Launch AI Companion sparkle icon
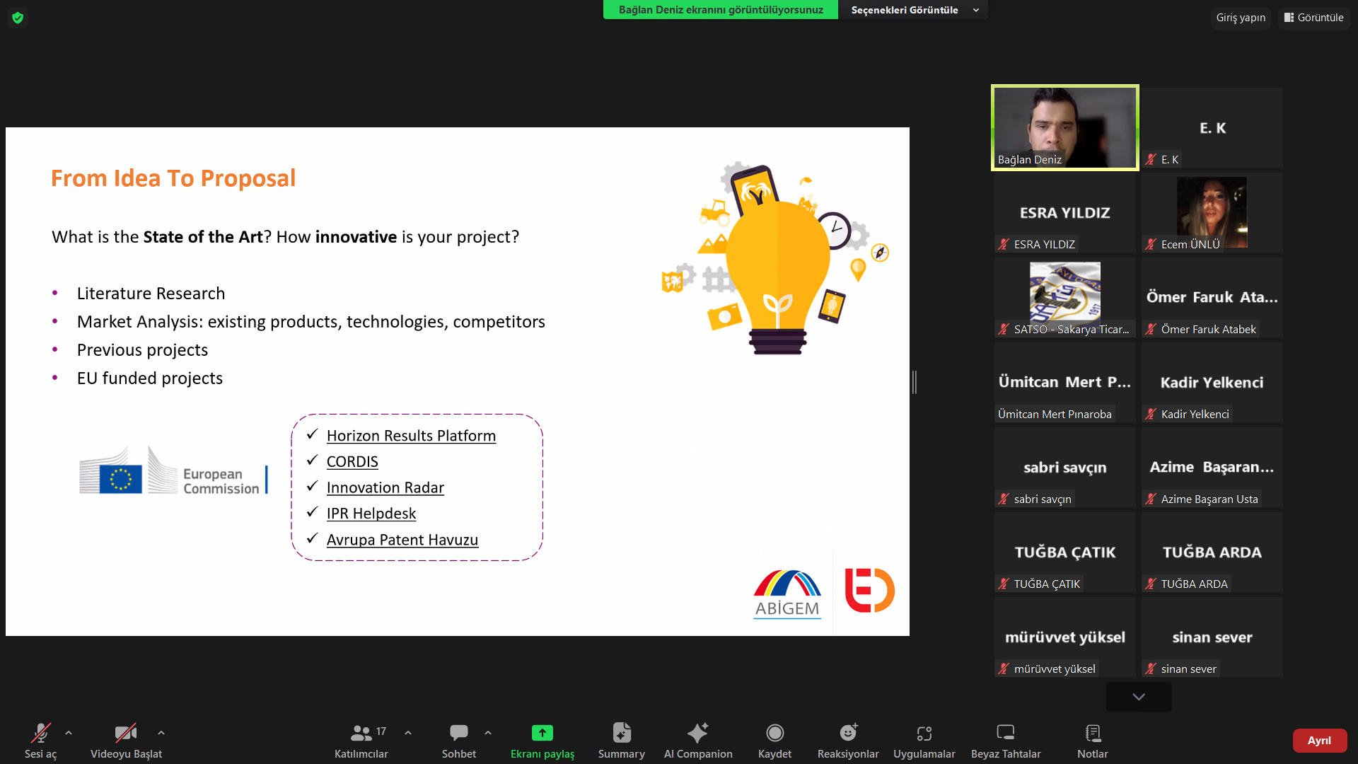 697,733
